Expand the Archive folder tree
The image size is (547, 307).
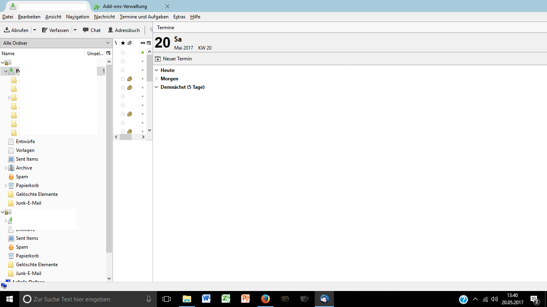pos(6,168)
